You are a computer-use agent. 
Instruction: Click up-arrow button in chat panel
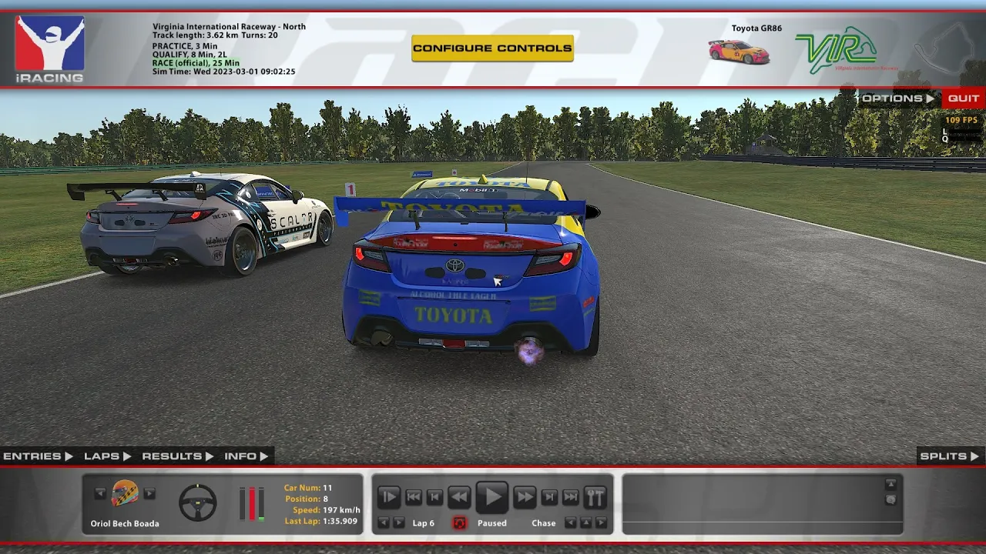(x=890, y=484)
